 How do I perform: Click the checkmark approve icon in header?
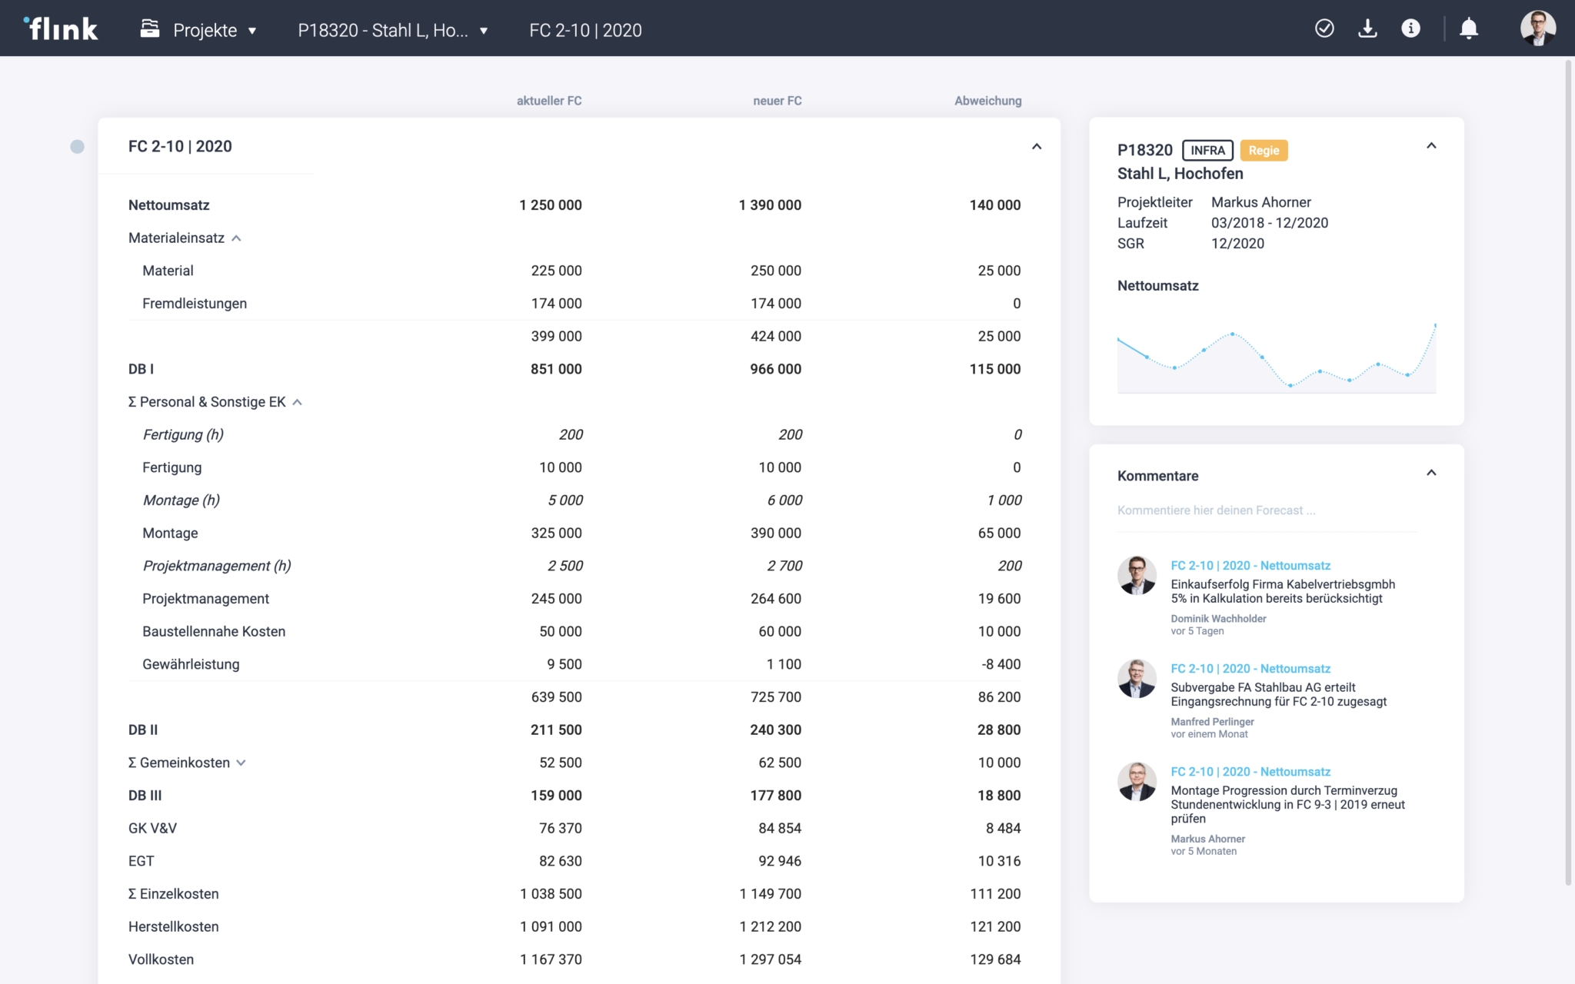(x=1324, y=28)
